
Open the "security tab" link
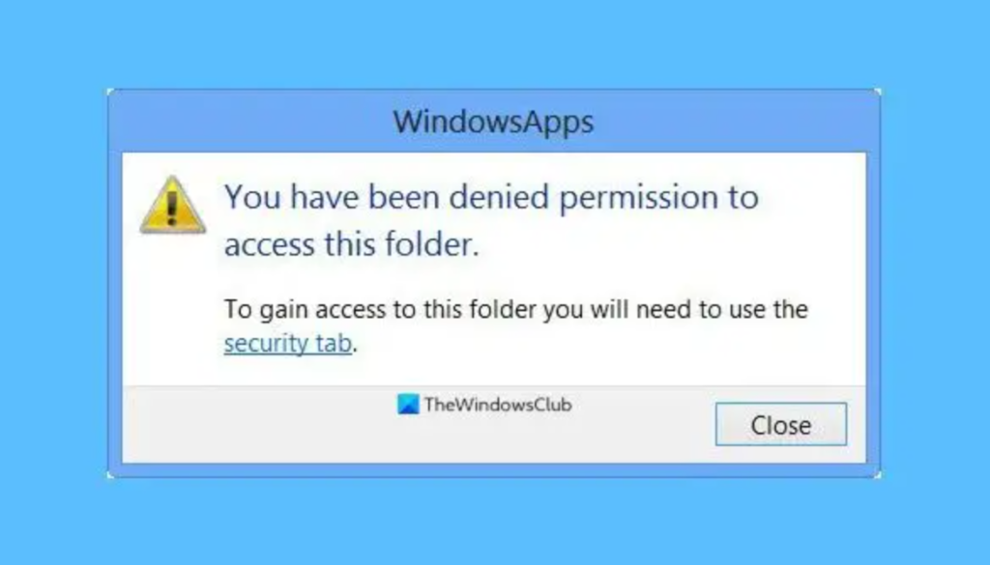click(287, 343)
